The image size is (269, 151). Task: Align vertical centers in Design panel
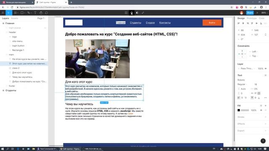point(256,23)
